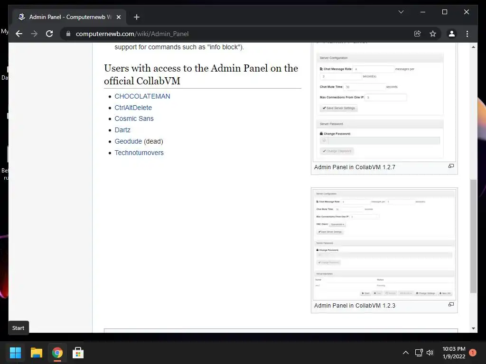
Task: Show hidden system tray icons
Action: (405, 353)
